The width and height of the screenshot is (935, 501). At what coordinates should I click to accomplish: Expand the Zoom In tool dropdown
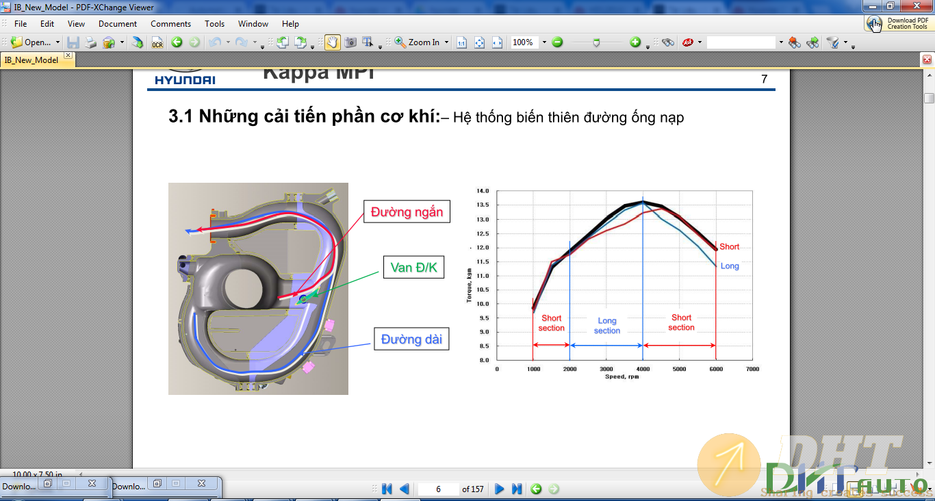pos(446,42)
